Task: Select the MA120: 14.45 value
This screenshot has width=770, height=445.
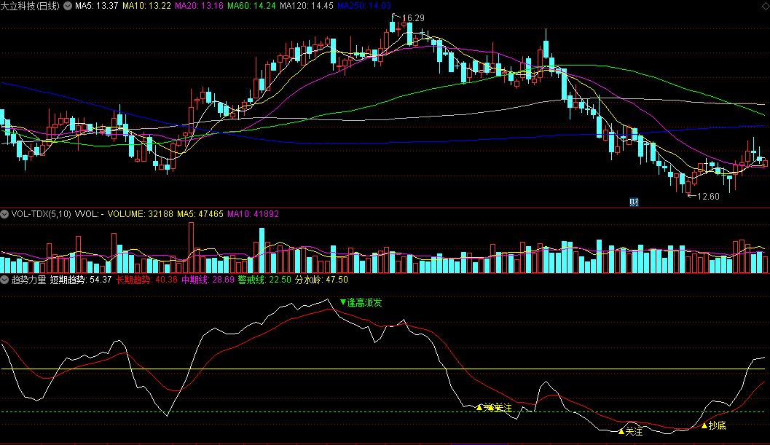Action: [x=307, y=6]
